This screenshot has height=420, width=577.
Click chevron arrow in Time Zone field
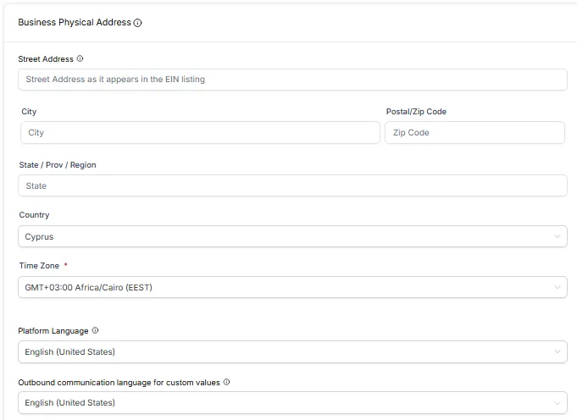(x=557, y=288)
